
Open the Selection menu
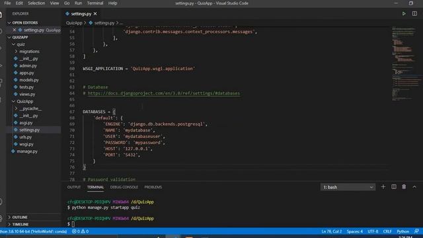[x=36, y=3]
